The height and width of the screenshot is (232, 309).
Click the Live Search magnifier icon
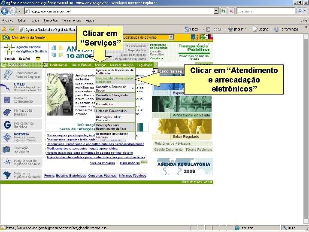point(300,11)
